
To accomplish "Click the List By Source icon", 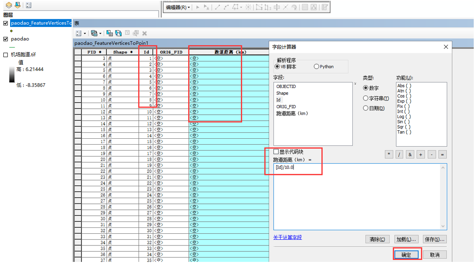I will (x=18, y=5).
